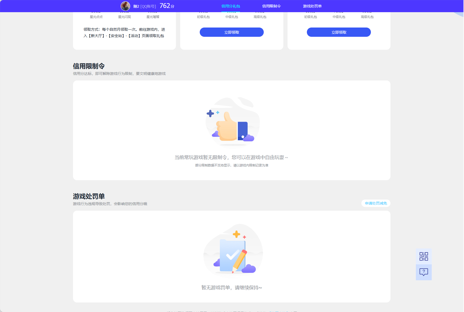The width and height of the screenshot is (464, 312).
Task: Open the QR code icon on right sidebar
Action: click(x=424, y=256)
